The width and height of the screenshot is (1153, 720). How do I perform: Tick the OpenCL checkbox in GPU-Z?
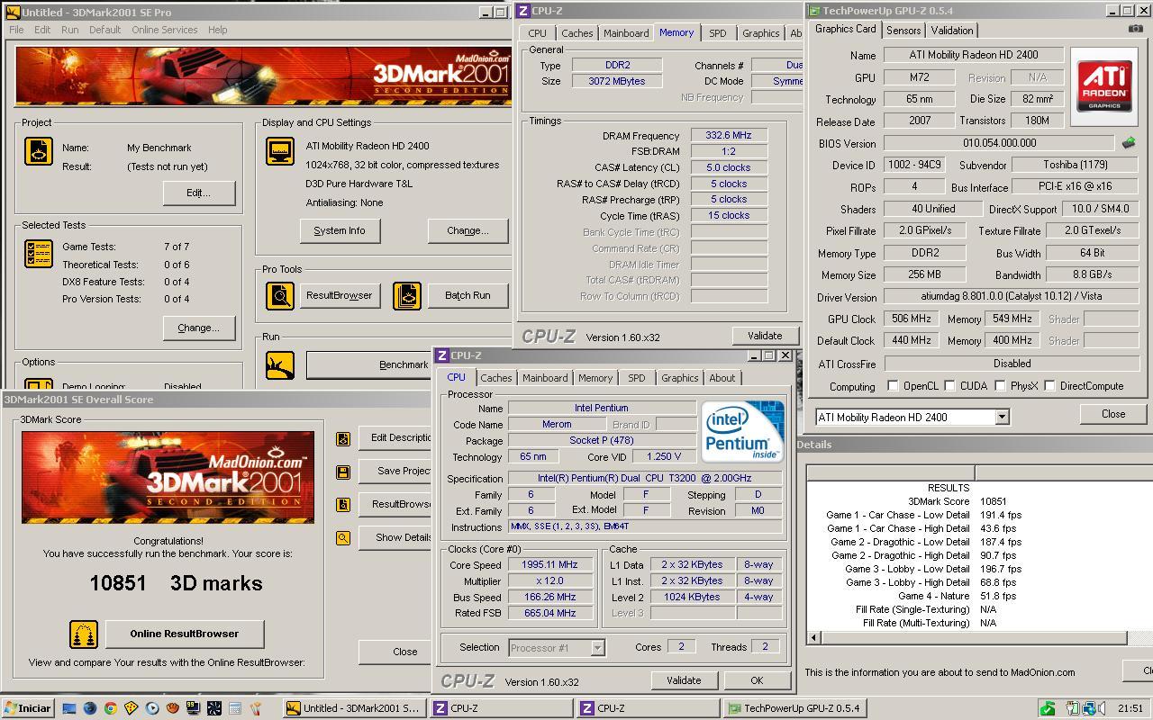pyautogui.click(x=893, y=386)
